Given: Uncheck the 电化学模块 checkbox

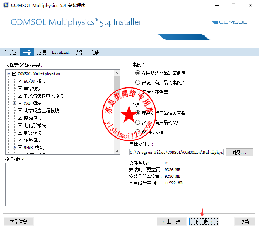Looking at the screenshot, I should (x=20, y=125).
